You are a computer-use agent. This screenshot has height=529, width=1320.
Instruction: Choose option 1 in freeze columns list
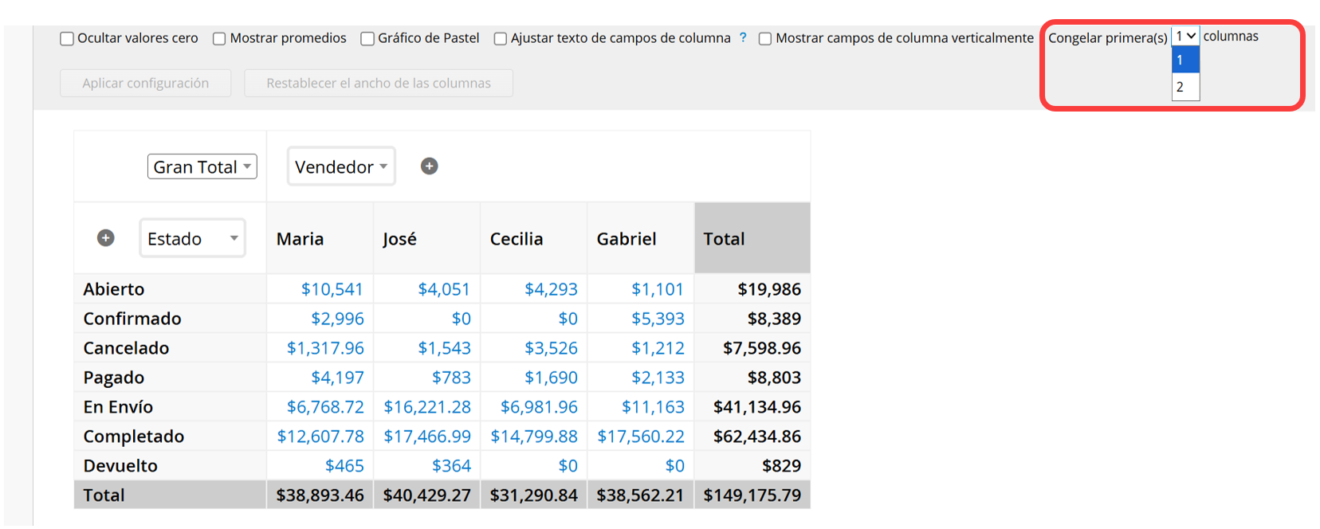1185,60
